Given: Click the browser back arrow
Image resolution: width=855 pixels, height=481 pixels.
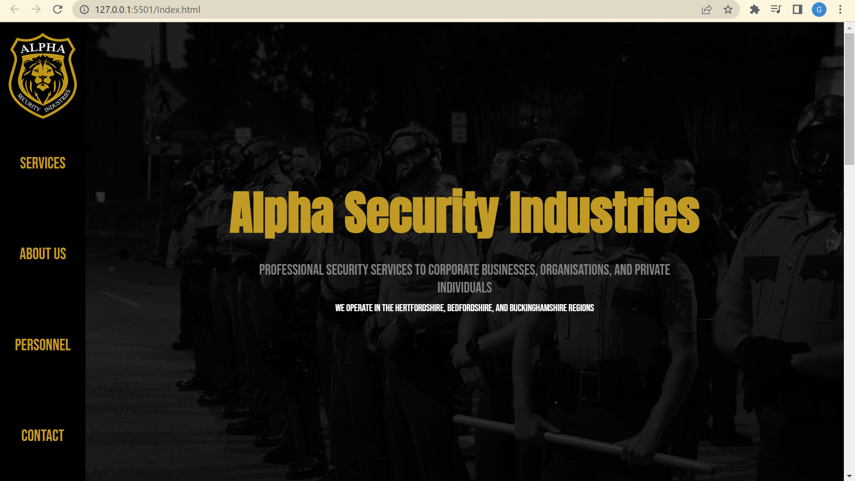Looking at the screenshot, I should coord(15,9).
